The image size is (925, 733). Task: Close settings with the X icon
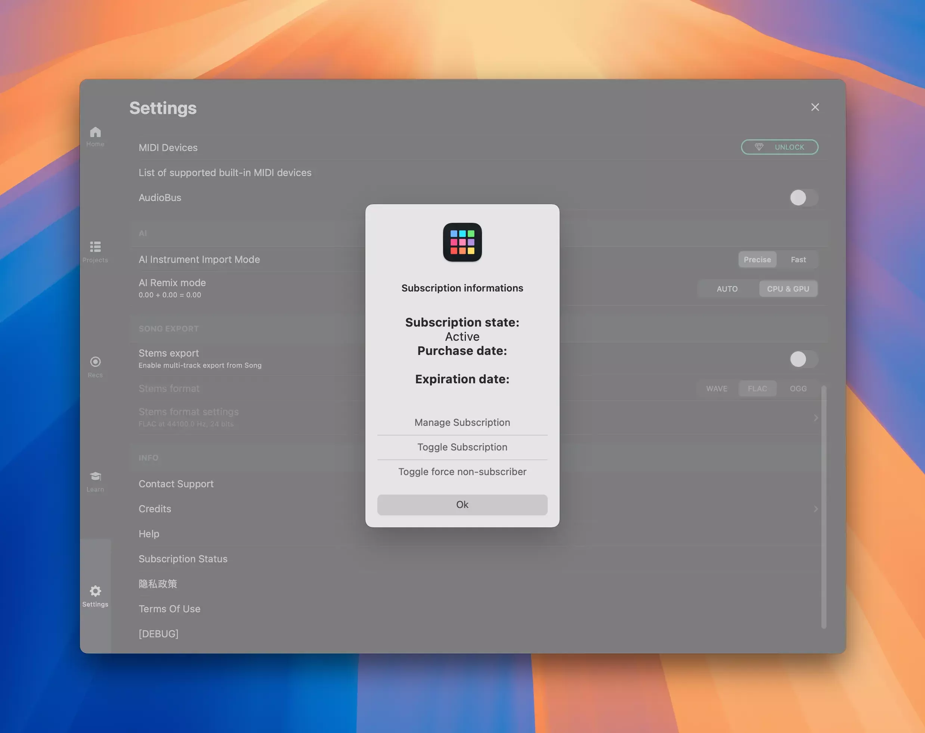click(x=815, y=107)
